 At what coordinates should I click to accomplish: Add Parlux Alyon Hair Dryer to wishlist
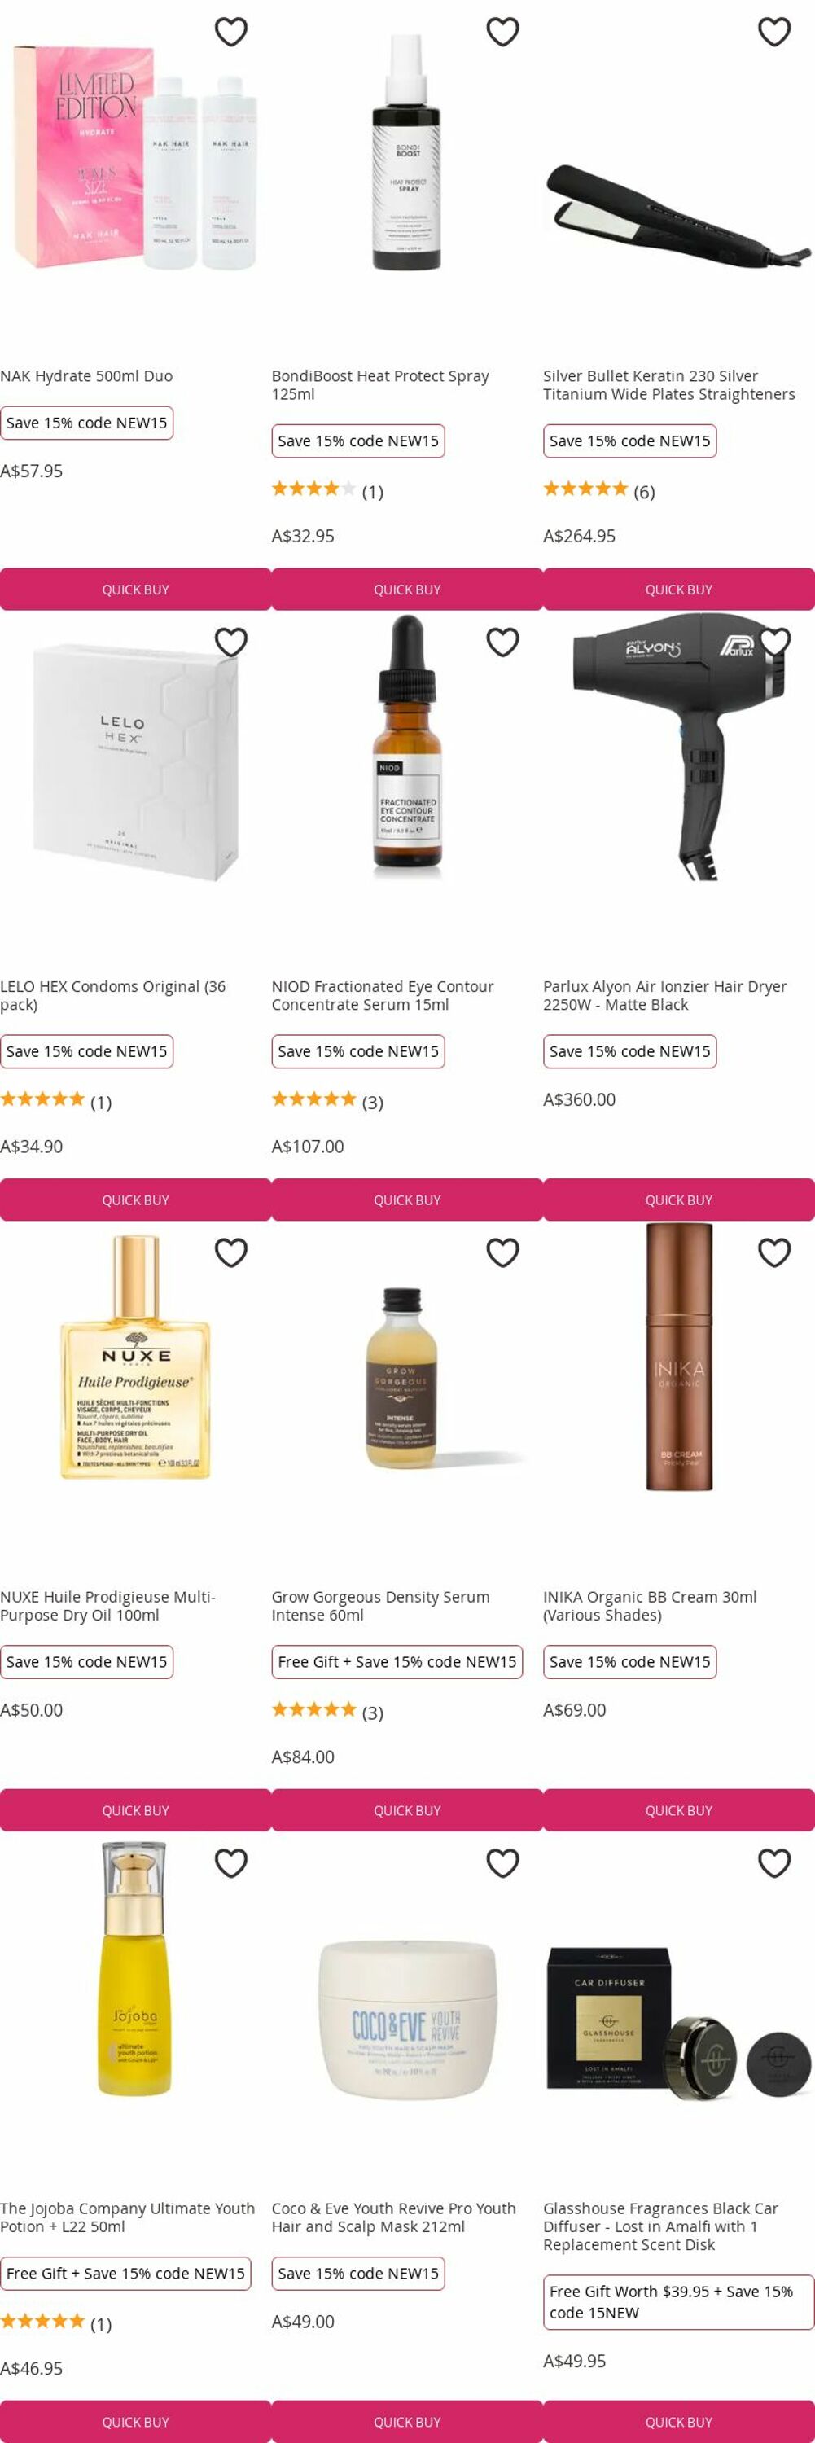(x=774, y=643)
